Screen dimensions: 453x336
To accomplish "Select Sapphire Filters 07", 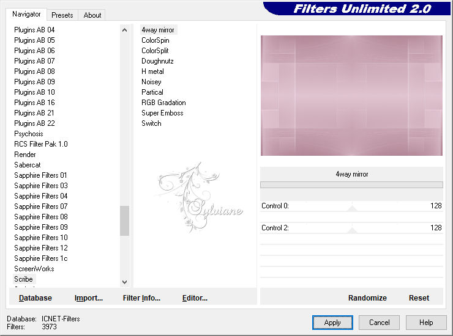I will [x=41, y=206].
